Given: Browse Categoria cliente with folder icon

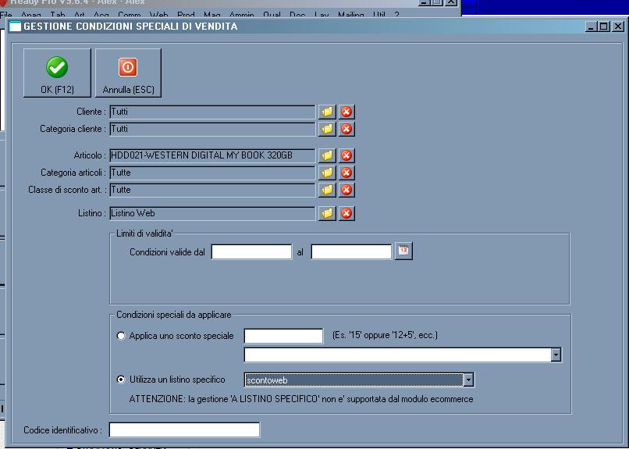Looking at the screenshot, I should 327,129.
